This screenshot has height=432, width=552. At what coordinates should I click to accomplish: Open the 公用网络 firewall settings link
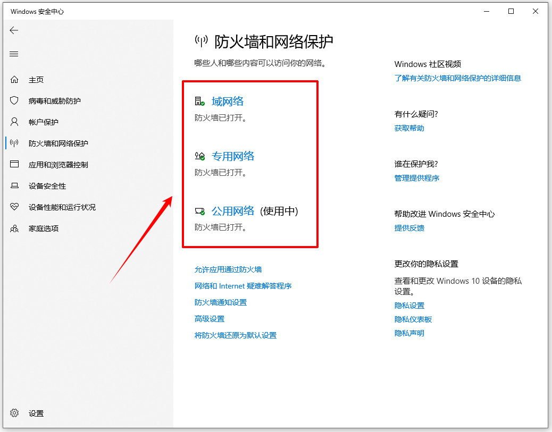(x=233, y=211)
